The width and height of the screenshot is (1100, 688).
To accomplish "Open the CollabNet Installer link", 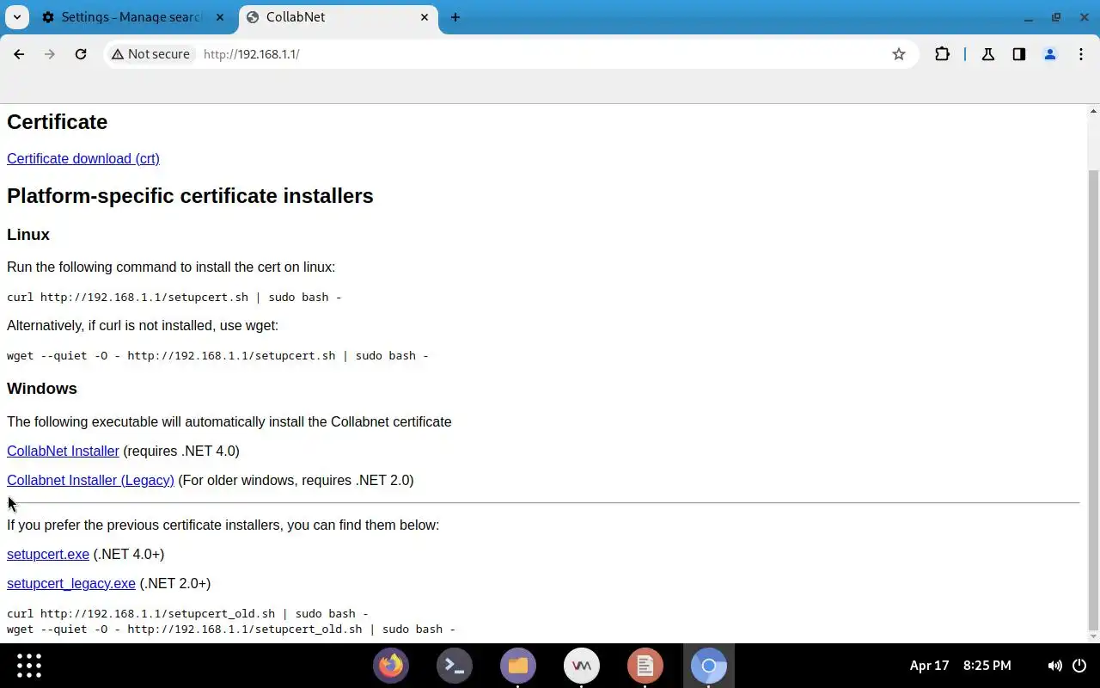I will pyautogui.click(x=63, y=451).
